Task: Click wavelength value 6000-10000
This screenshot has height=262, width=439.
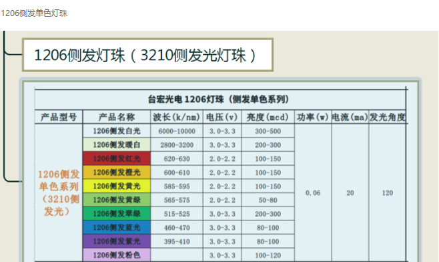Action: click(x=177, y=131)
